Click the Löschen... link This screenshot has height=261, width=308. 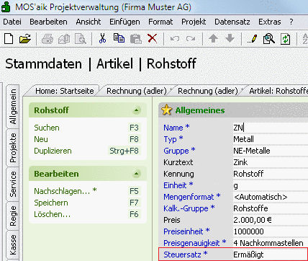pos(53,214)
